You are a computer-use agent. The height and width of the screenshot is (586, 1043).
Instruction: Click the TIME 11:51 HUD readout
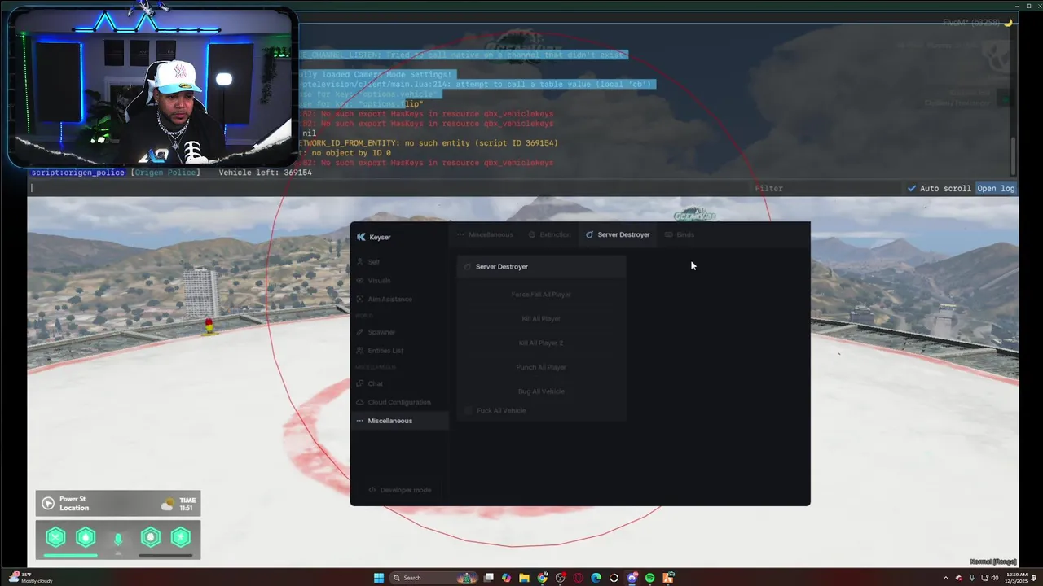187,504
